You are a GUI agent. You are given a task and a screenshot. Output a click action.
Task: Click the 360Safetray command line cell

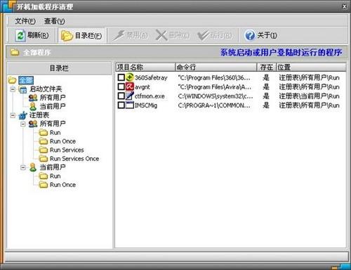214,77
